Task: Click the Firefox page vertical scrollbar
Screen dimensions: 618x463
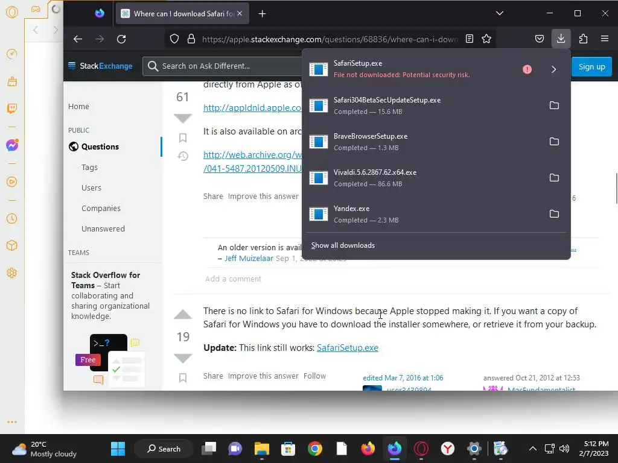Action: (x=616, y=188)
